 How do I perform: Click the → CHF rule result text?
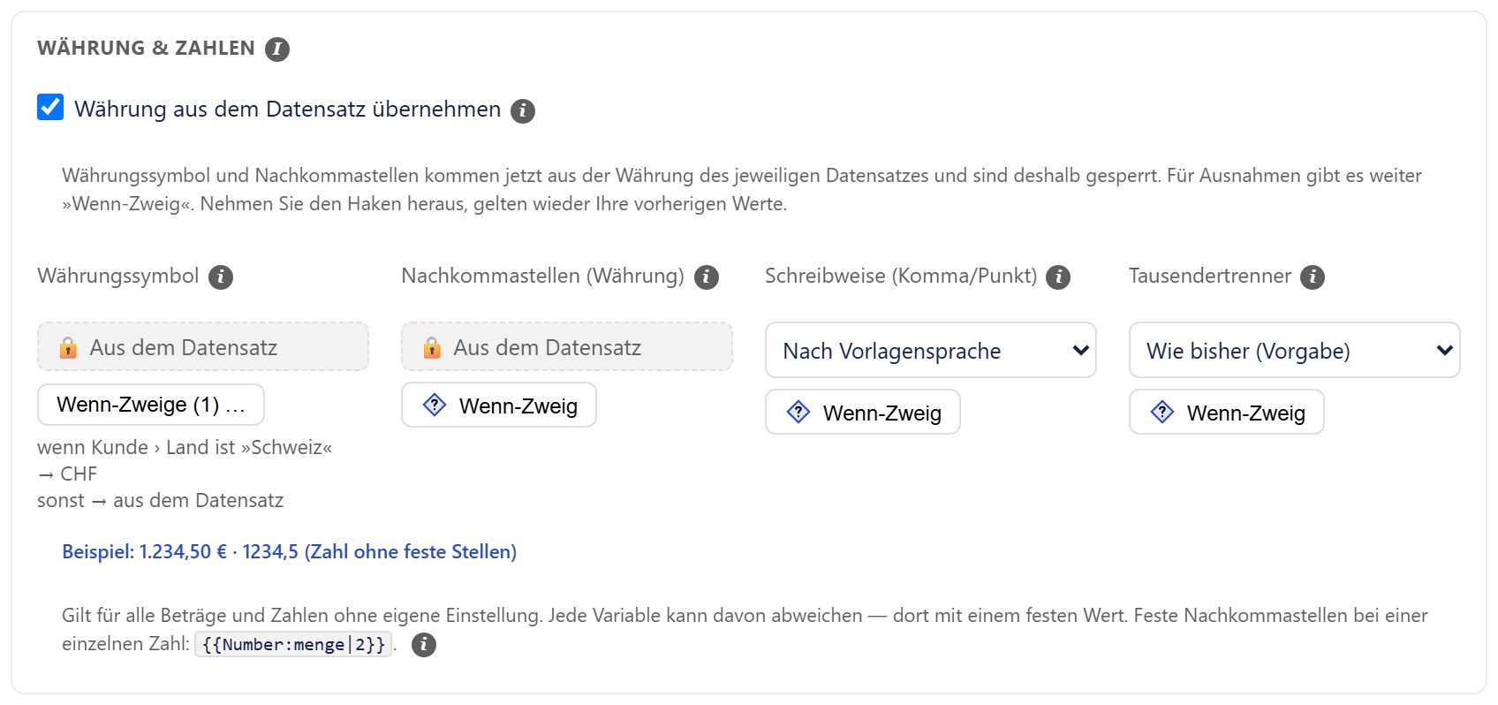[x=67, y=474]
